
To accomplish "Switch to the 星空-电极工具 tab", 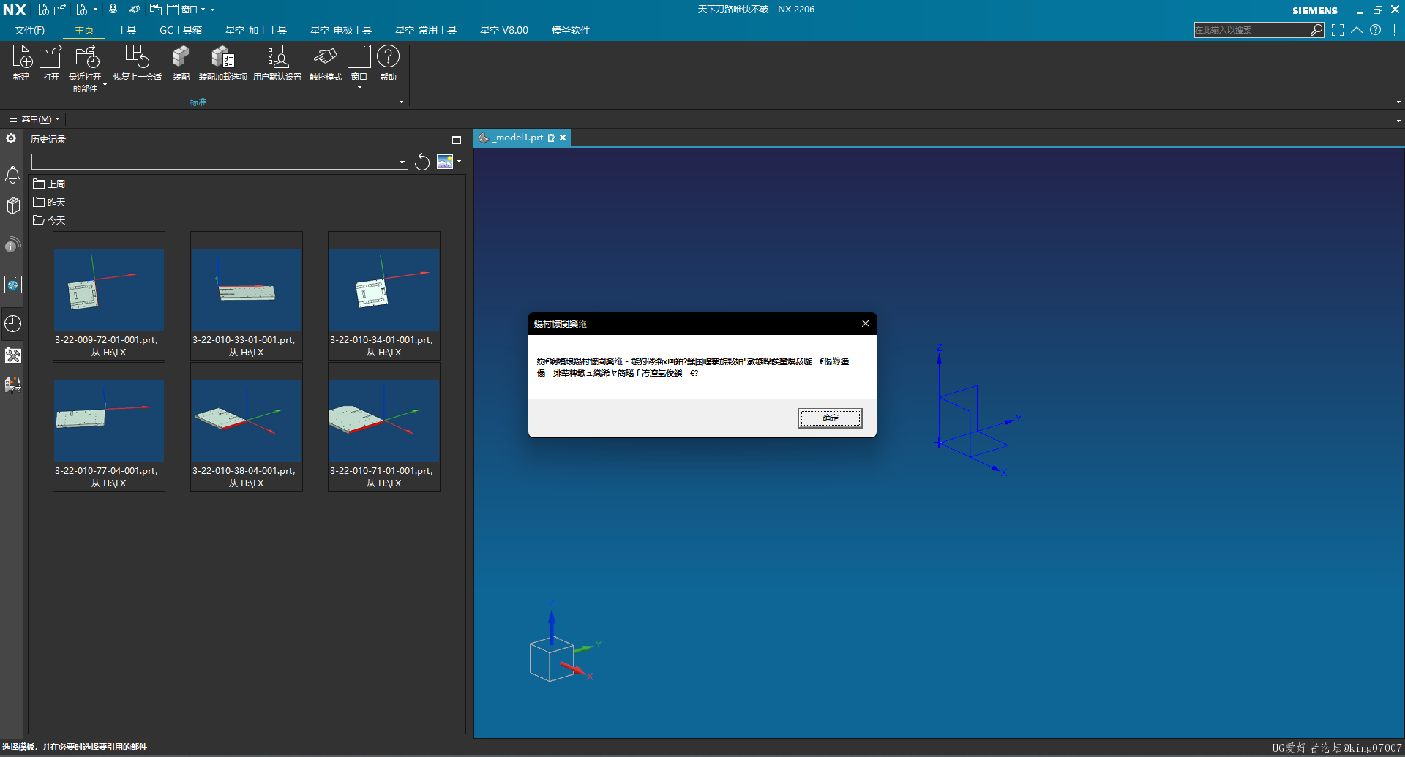I will point(341,30).
